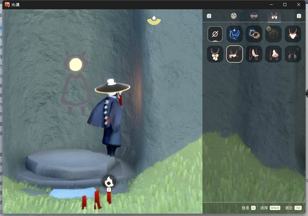Tap the flame light-candle button
Screen dimensions: 308x216
click(x=109, y=182)
